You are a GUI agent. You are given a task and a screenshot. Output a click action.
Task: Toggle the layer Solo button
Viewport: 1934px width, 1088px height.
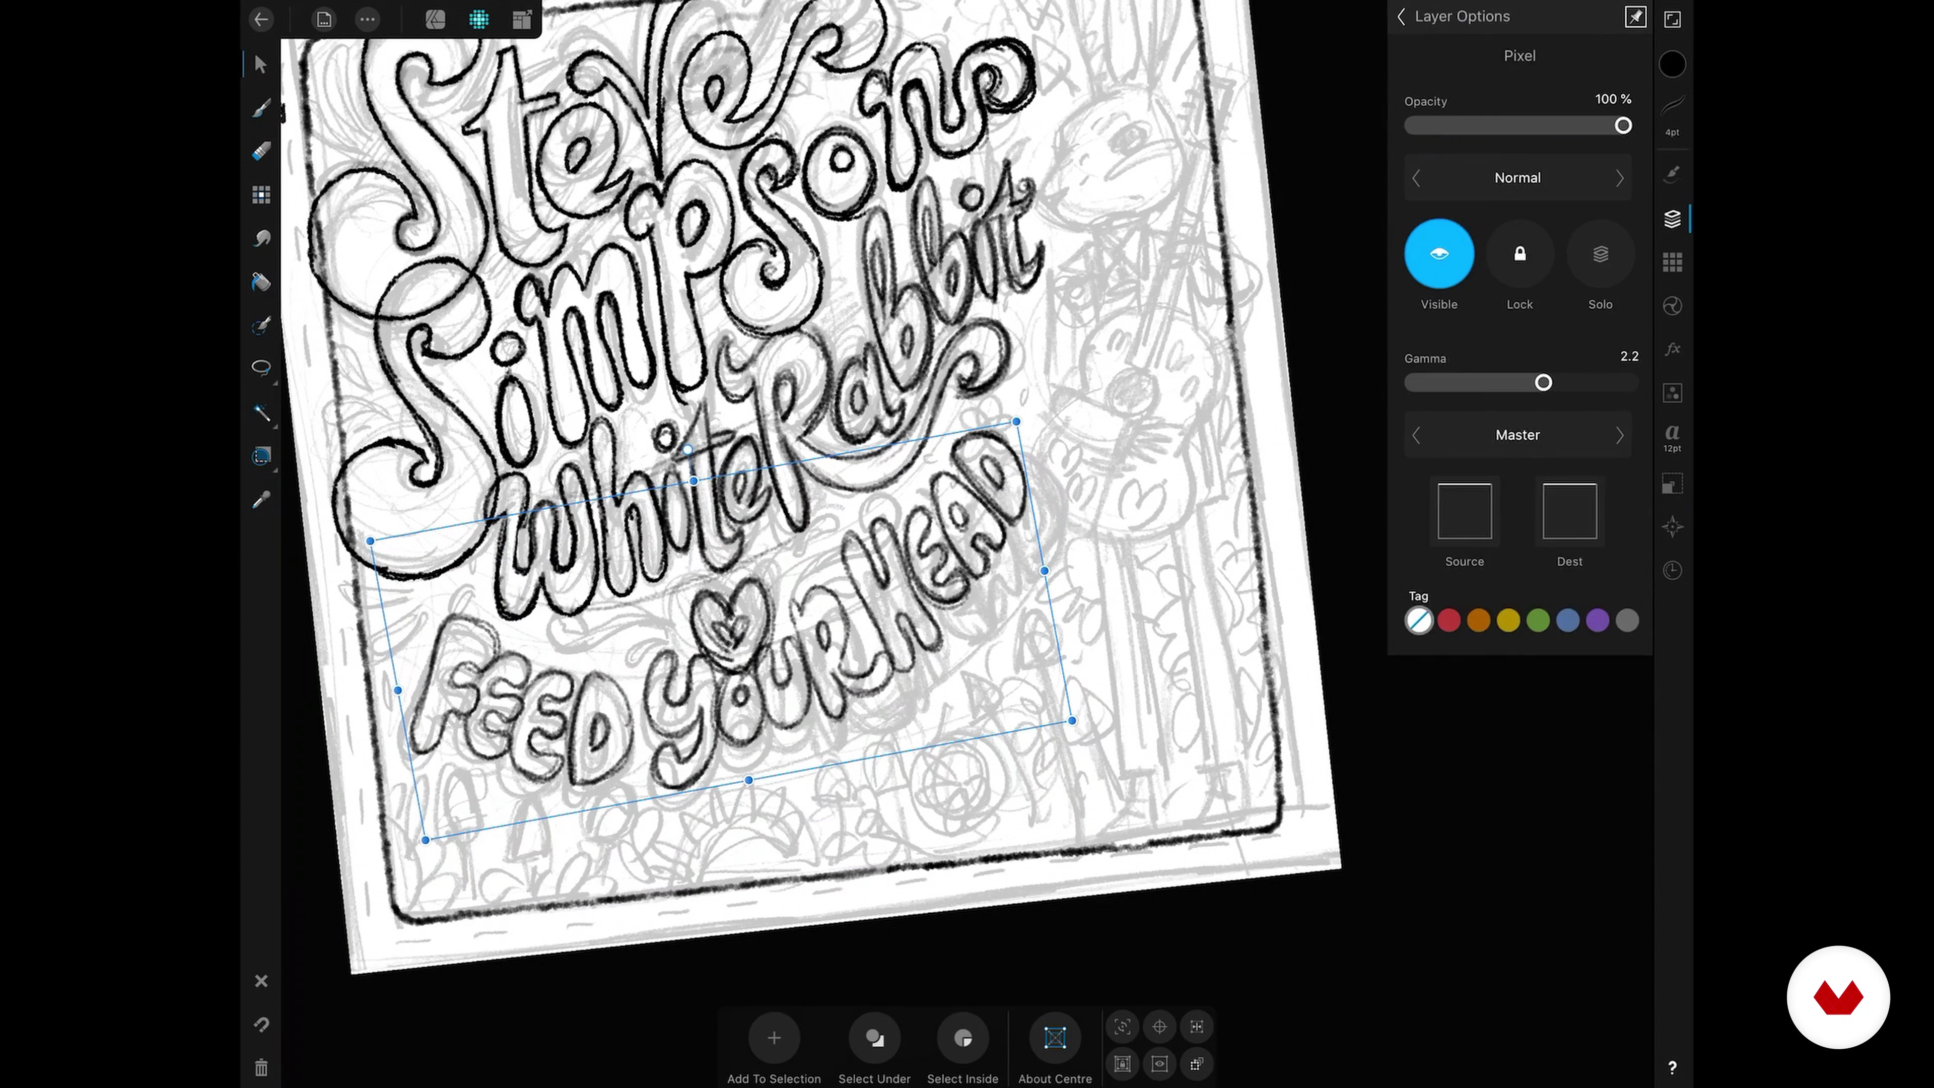pos(1600,254)
